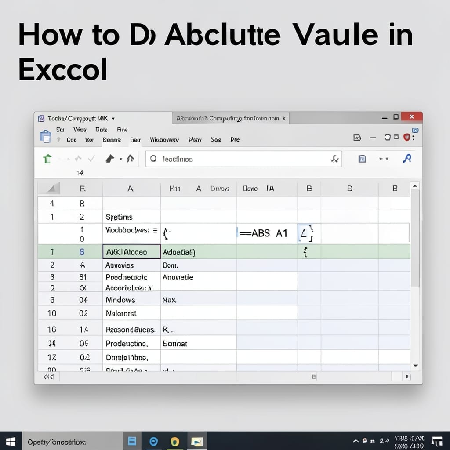Viewport: 450px width, 450px height.
Task: Open the yellow shield icon in taskbar
Action: tap(175, 441)
